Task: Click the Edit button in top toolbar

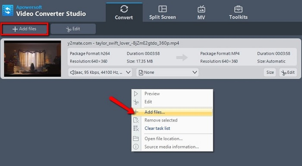Action: click(73, 29)
